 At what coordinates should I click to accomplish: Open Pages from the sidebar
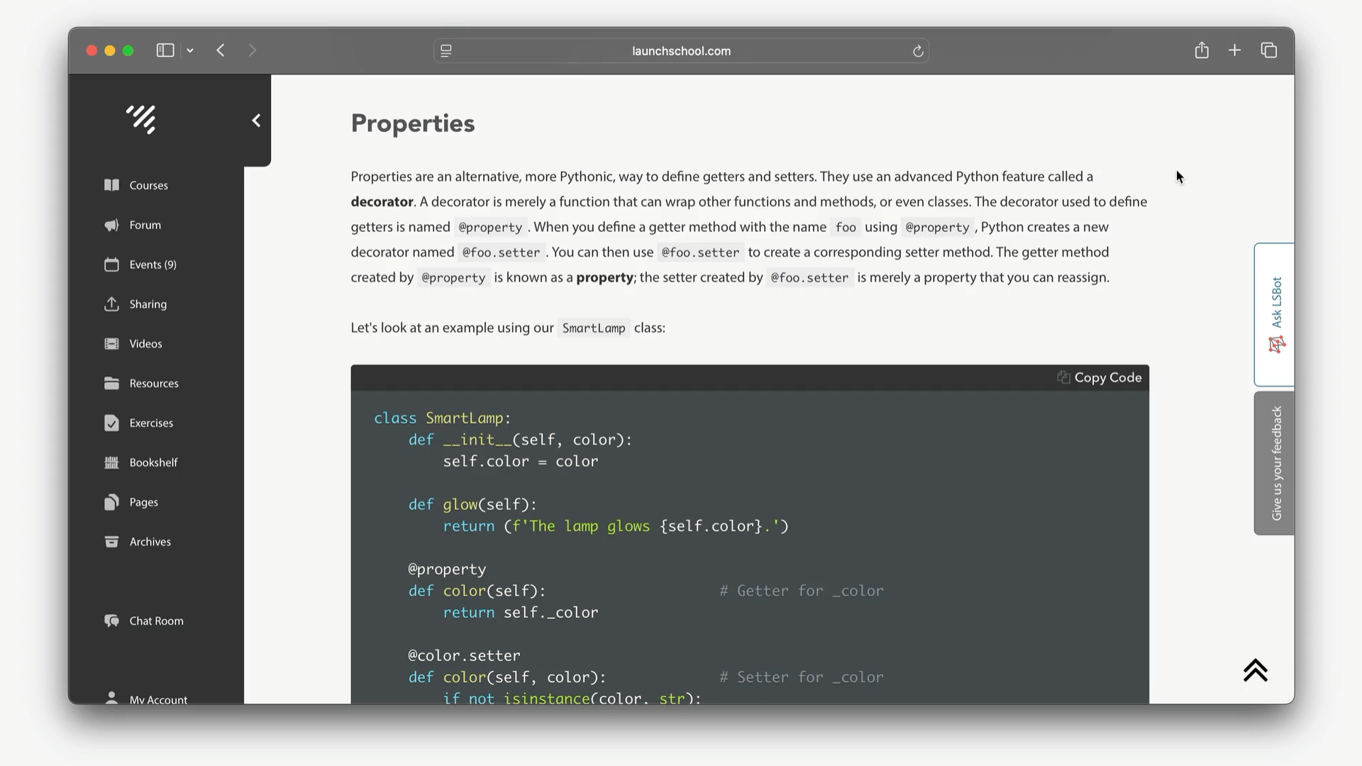point(143,502)
